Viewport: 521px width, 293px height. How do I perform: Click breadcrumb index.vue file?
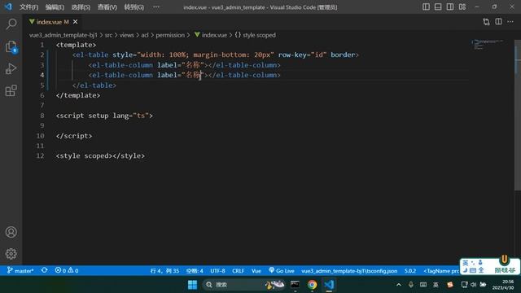211,35
